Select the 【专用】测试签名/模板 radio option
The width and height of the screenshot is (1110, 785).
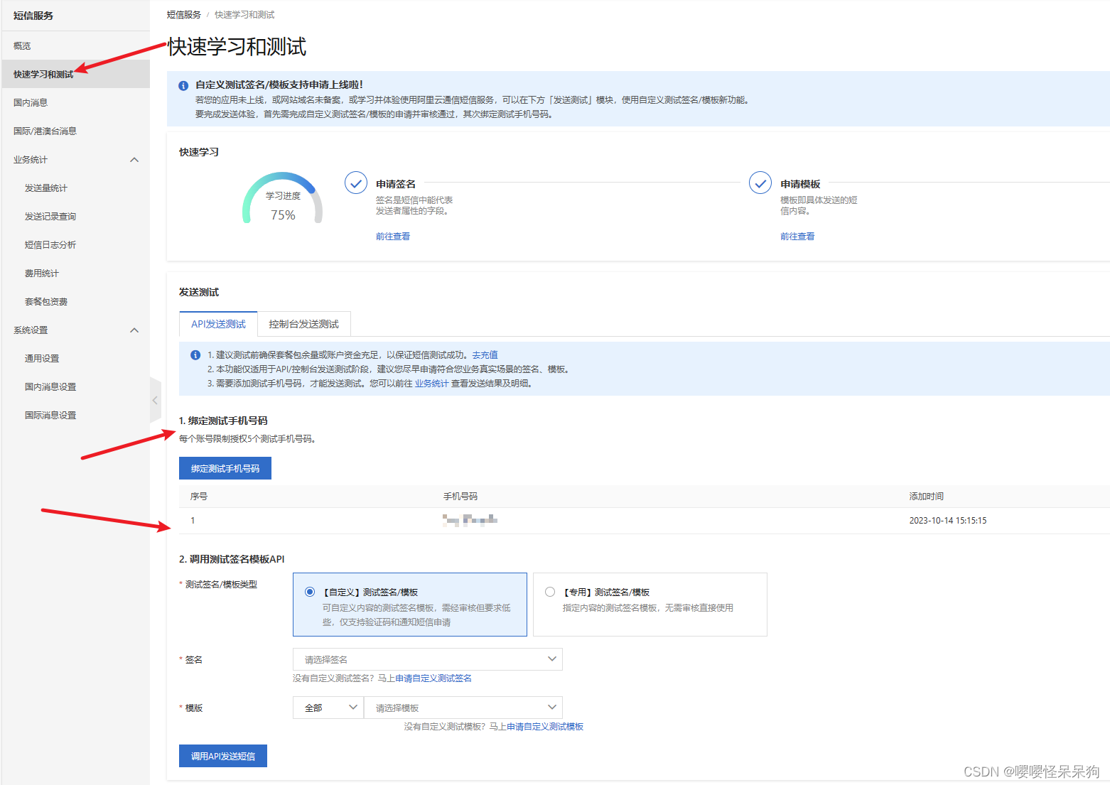tap(550, 592)
